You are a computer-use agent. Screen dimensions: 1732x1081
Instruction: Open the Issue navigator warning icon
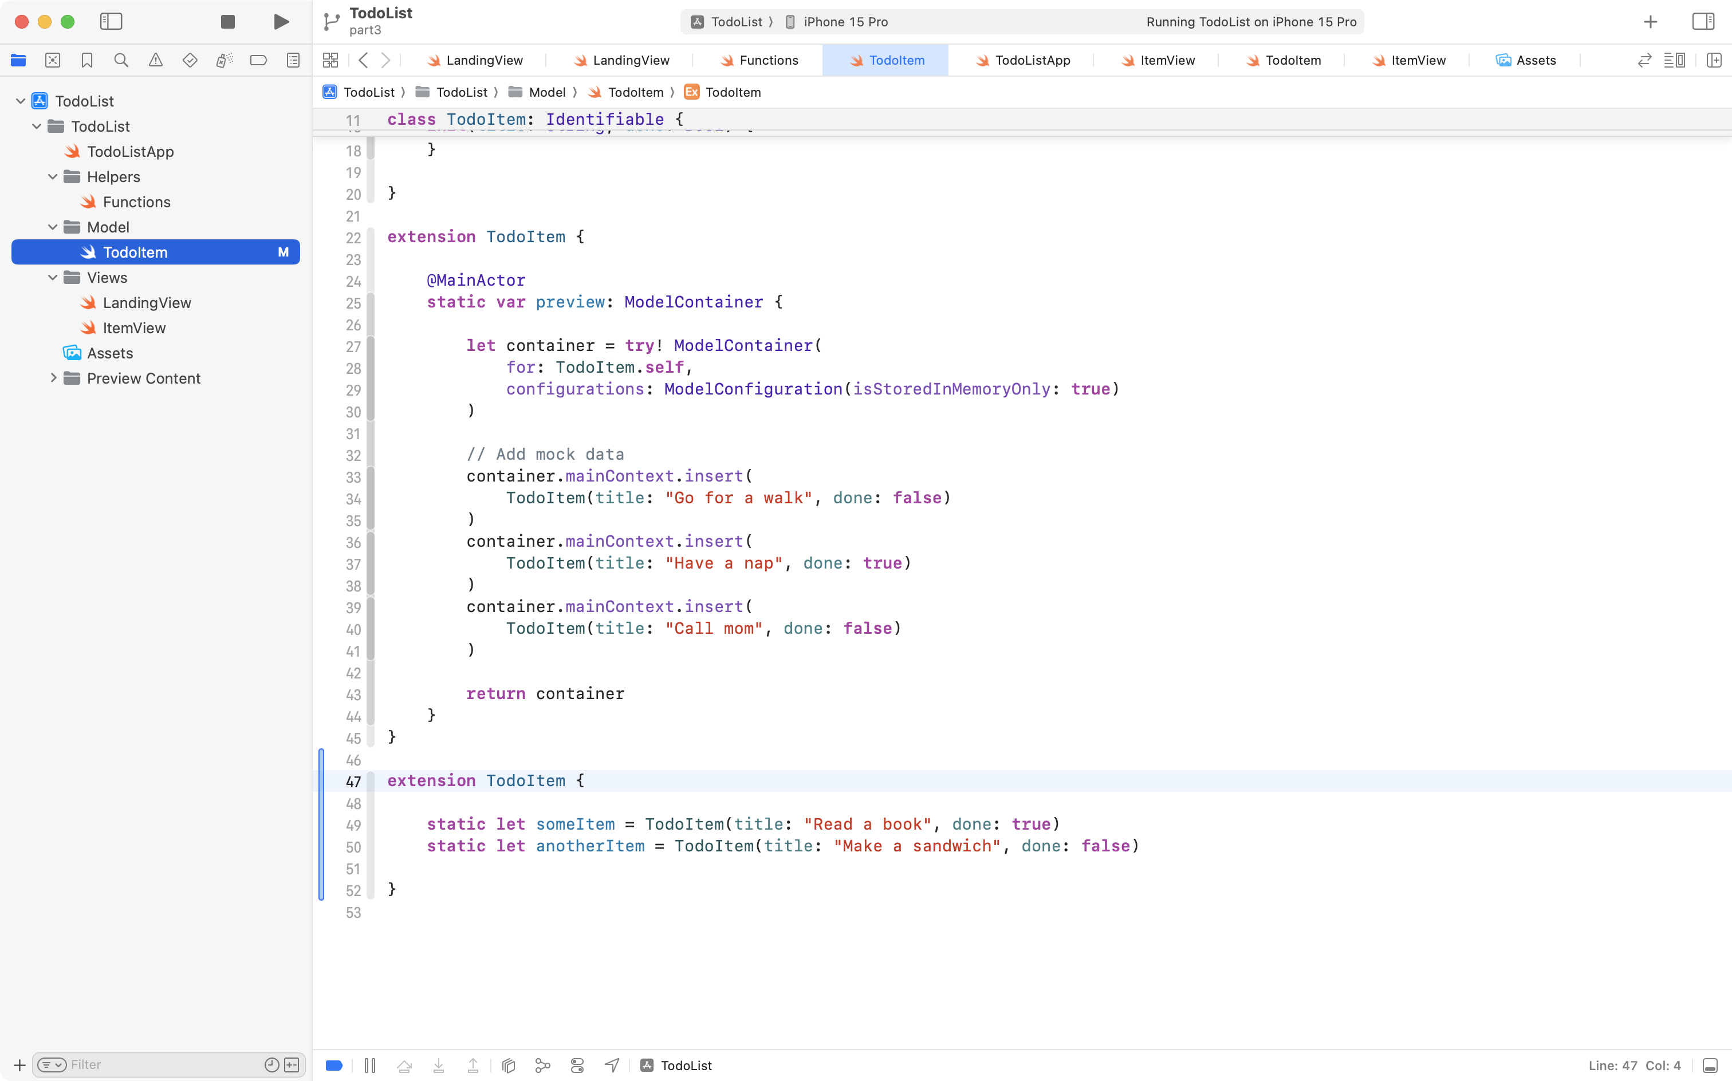click(x=155, y=60)
